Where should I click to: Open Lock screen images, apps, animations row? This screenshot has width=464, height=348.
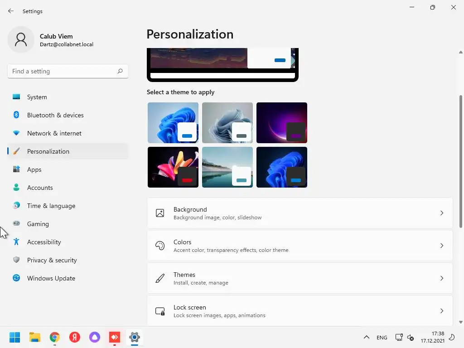(300, 311)
